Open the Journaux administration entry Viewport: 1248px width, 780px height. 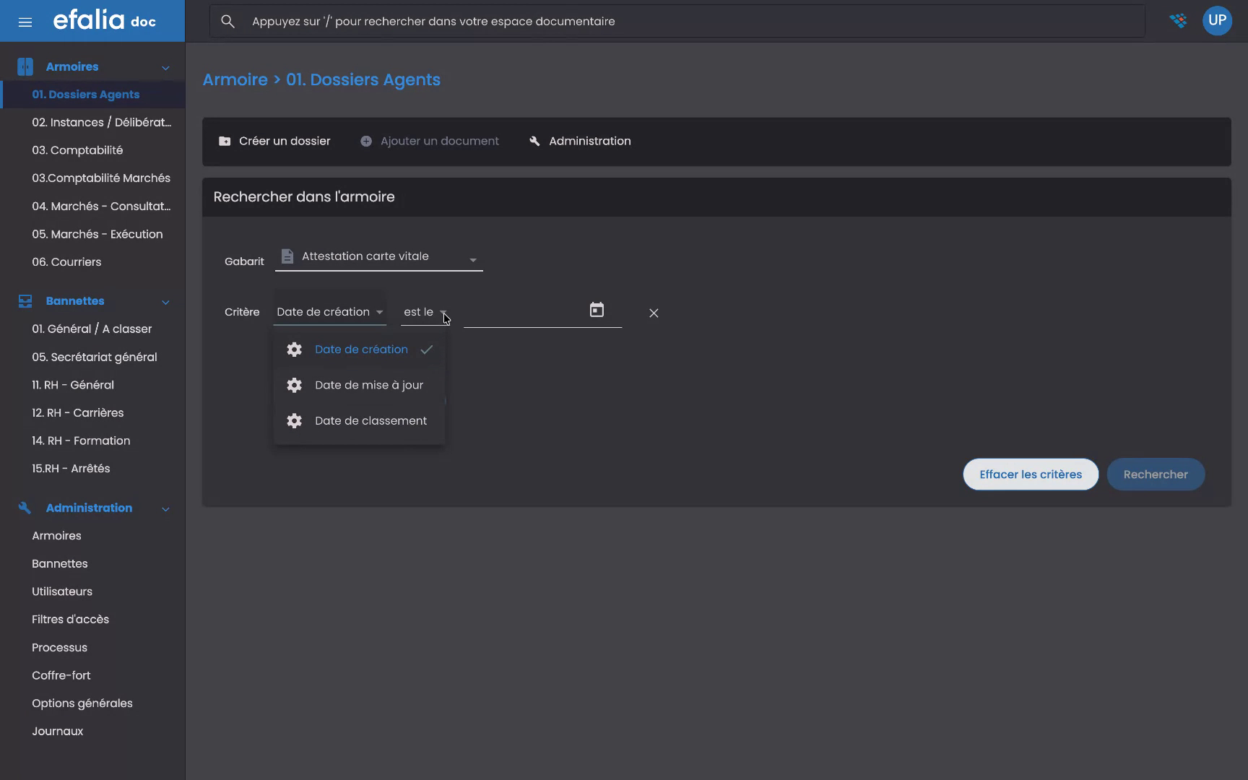57,731
